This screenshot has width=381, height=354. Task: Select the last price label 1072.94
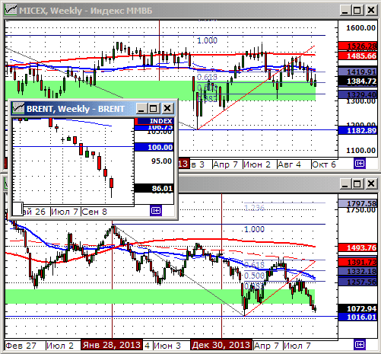358,308
